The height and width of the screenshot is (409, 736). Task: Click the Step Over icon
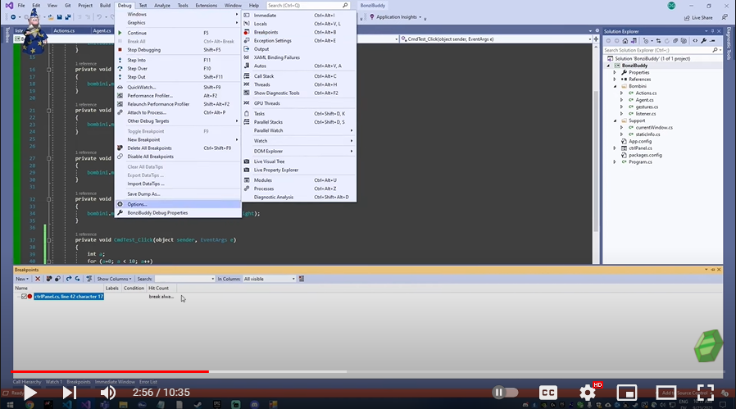coord(120,69)
